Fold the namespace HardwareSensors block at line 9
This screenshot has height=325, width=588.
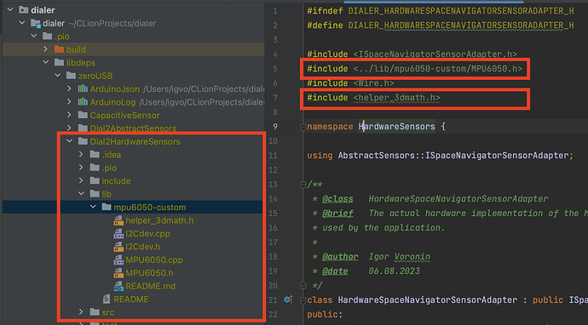coord(303,127)
